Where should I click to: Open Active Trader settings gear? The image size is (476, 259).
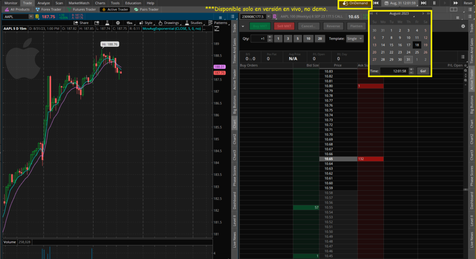[x=463, y=26]
